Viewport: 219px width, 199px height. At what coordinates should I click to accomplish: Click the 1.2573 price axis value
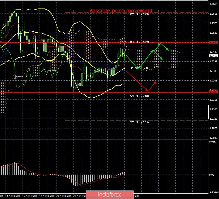click(x=213, y=23)
